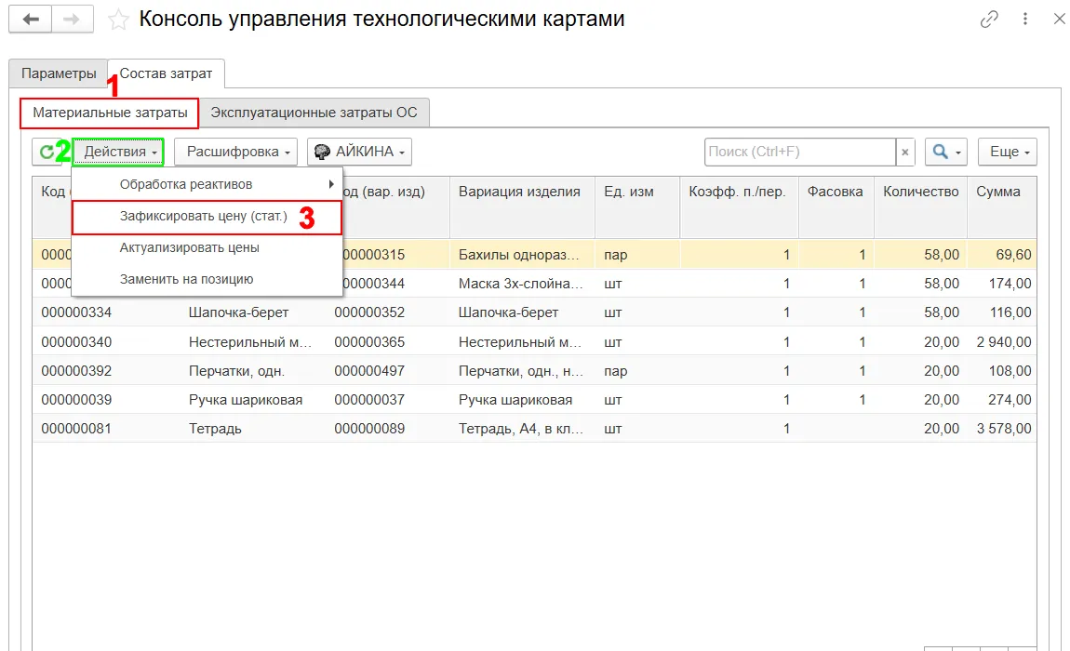Click into the Поиск (Ctrl+F) field
This screenshot has width=1070, height=651.
pyautogui.click(x=800, y=152)
